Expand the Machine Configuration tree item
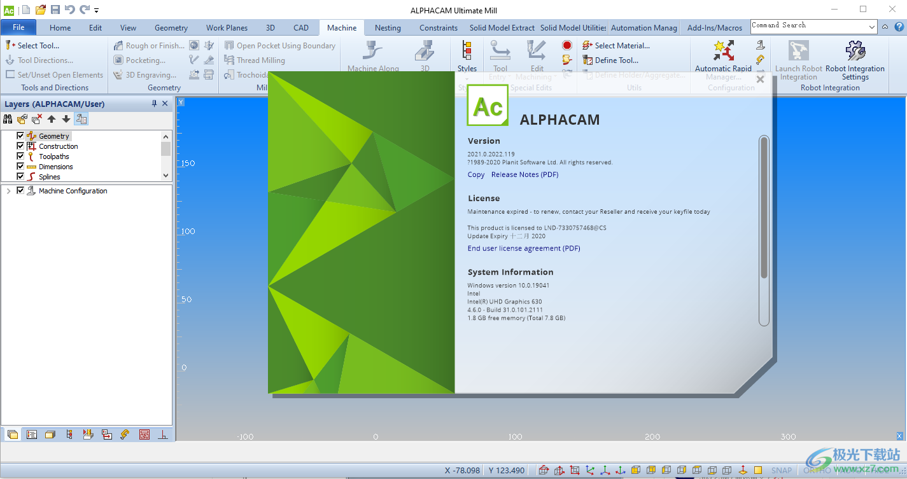The width and height of the screenshot is (907, 479). (x=9, y=190)
